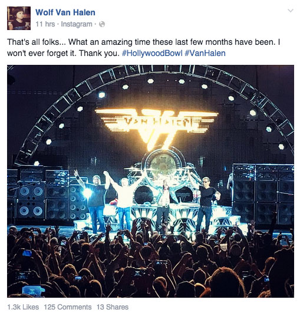The height and width of the screenshot is (316, 300).
Task: Click the lit phone screen in the crowd's bottom-left corner
Action: coord(32,291)
